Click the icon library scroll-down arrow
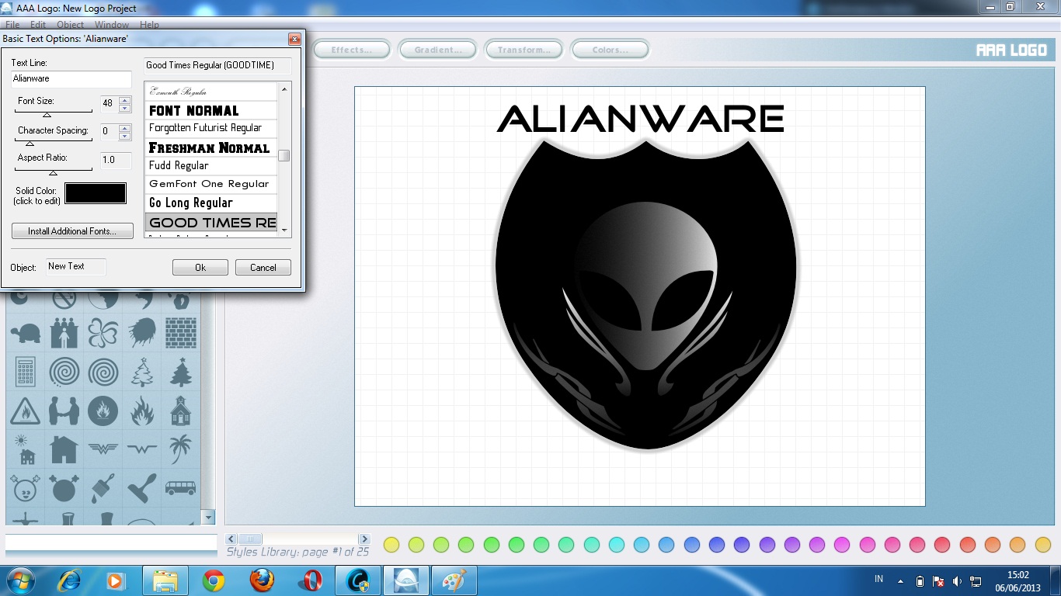This screenshot has width=1061, height=596. pyautogui.click(x=207, y=517)
